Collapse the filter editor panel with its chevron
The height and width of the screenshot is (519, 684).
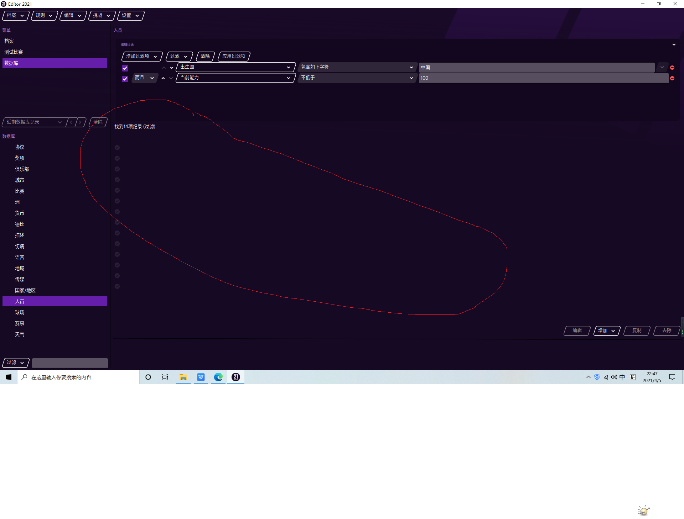pyautogui.click(x=674, y=45)
